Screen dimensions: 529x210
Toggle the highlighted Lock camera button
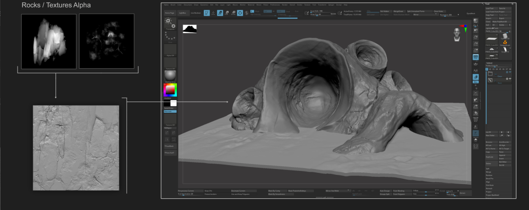click(x=476, y=77)
